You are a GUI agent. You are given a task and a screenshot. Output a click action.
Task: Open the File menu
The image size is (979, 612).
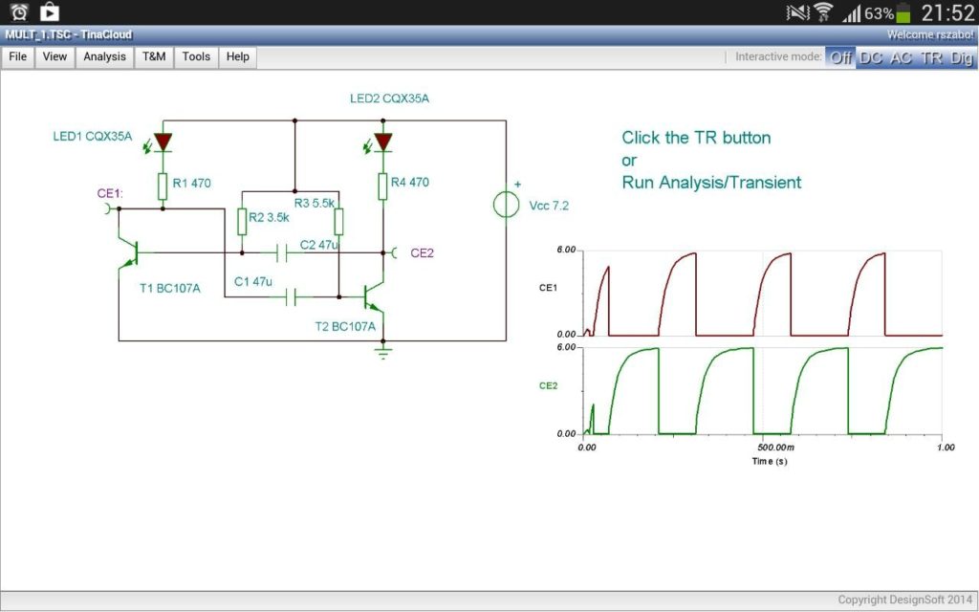(x=17, y=57)
